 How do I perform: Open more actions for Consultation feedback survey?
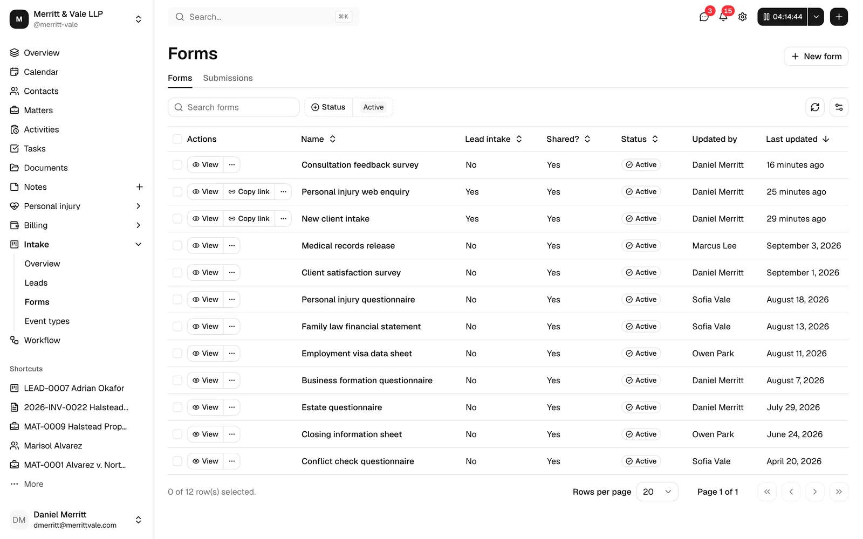(232, 165)
